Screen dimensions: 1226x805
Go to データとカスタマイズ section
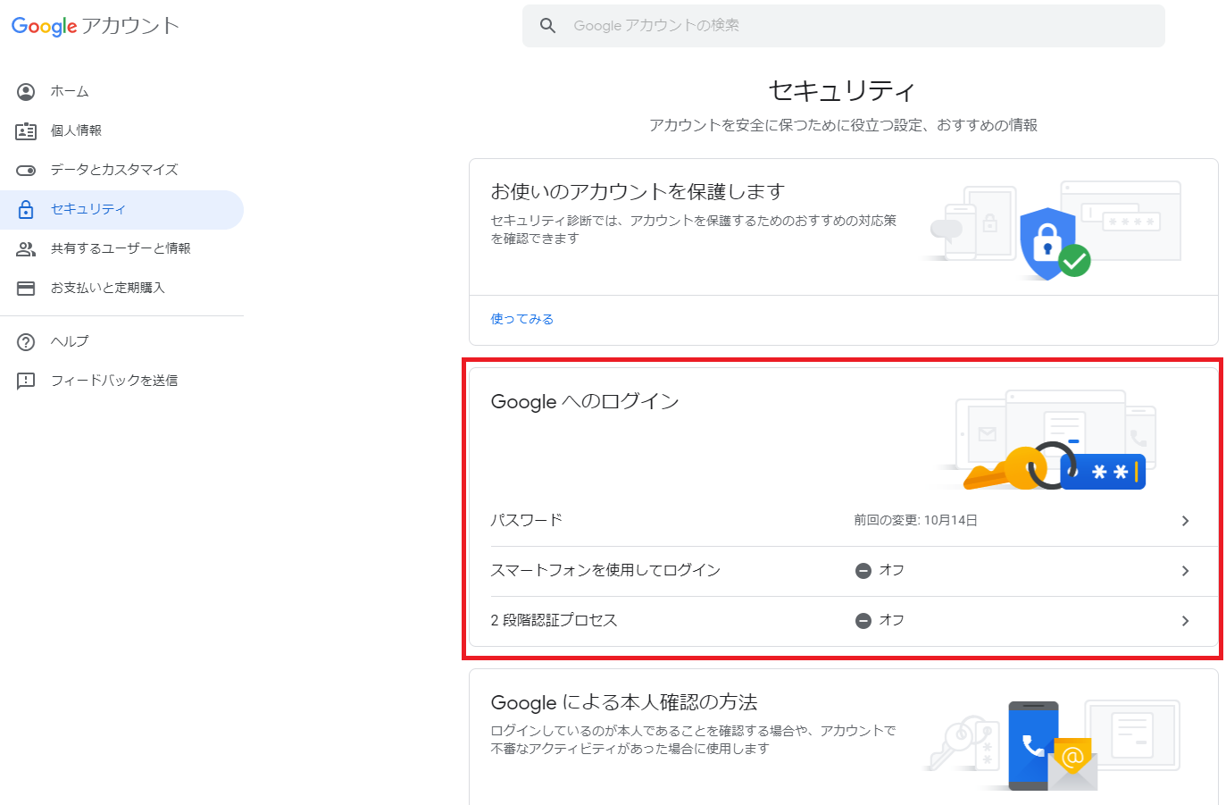click(x=121, y=170)
